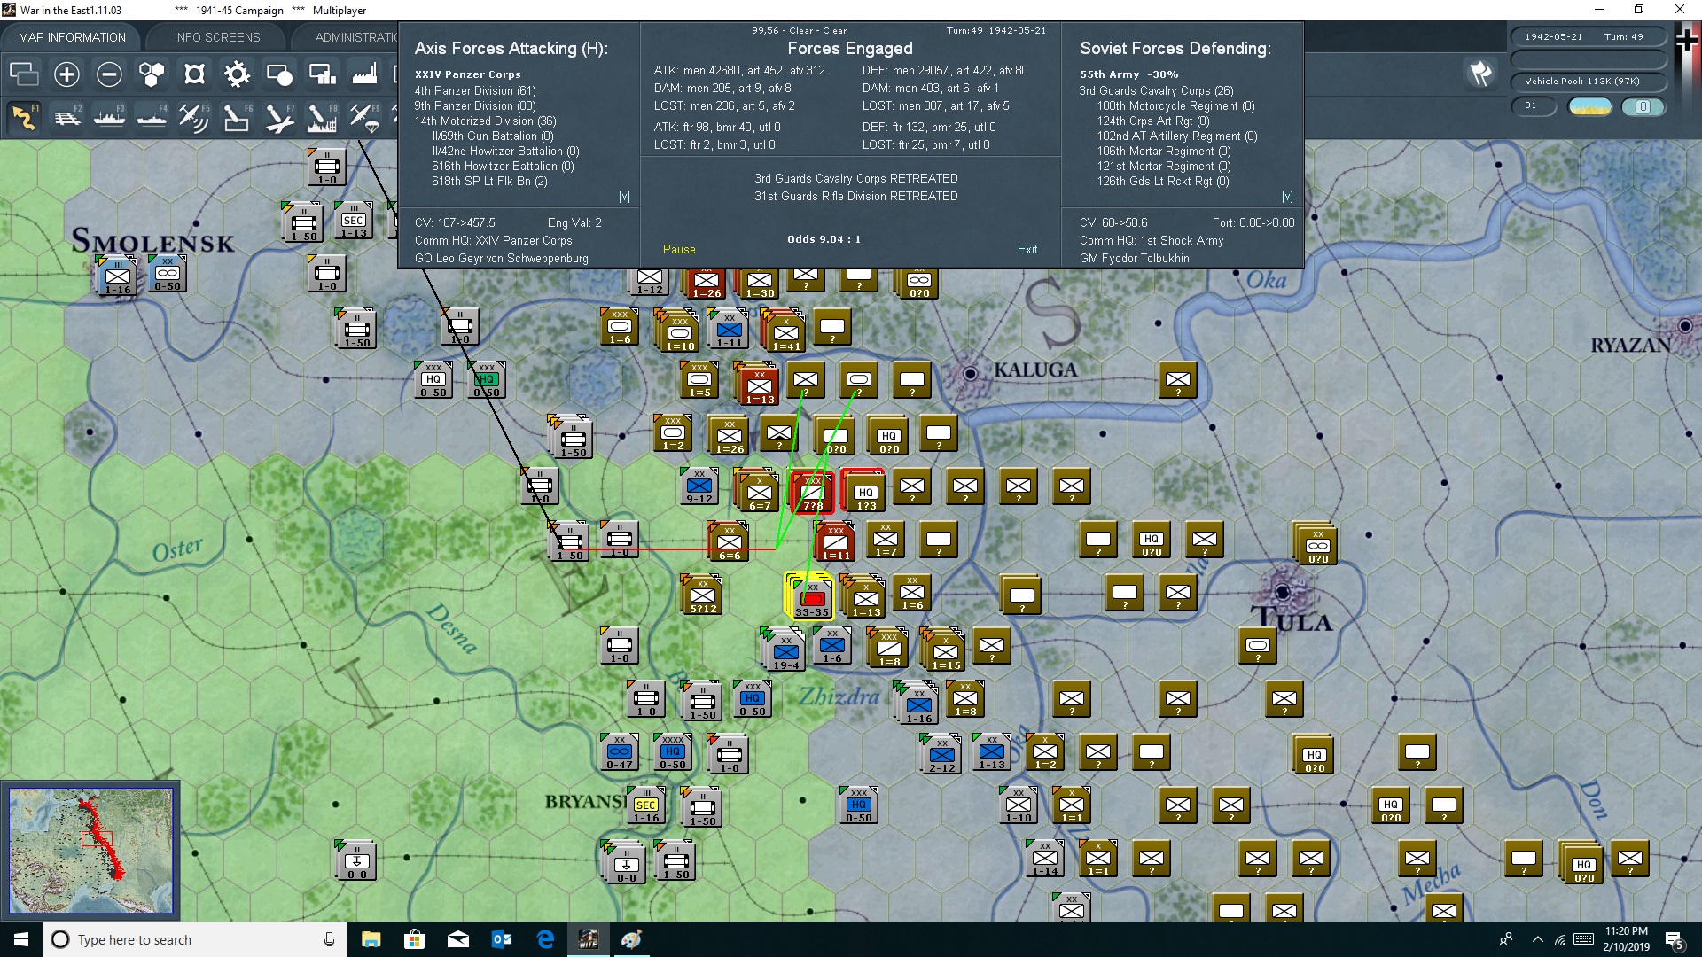The width and height of the screenshot is (1702, 957).
Task: Expand Soviet defender details [v] arrow
Action: [x=1287, y=197]
